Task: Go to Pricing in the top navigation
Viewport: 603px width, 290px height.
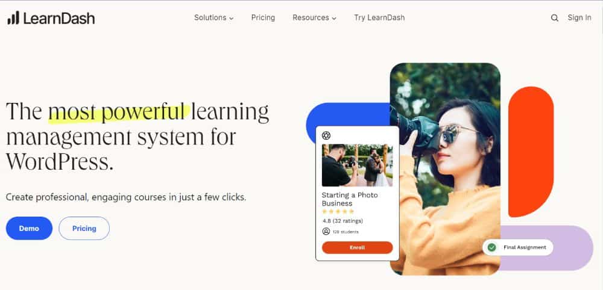Action: pos(263,17)
